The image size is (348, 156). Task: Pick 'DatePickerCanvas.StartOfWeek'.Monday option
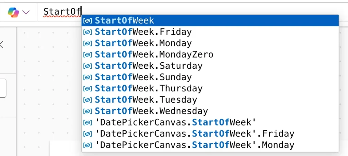click(x=210, y=145)
